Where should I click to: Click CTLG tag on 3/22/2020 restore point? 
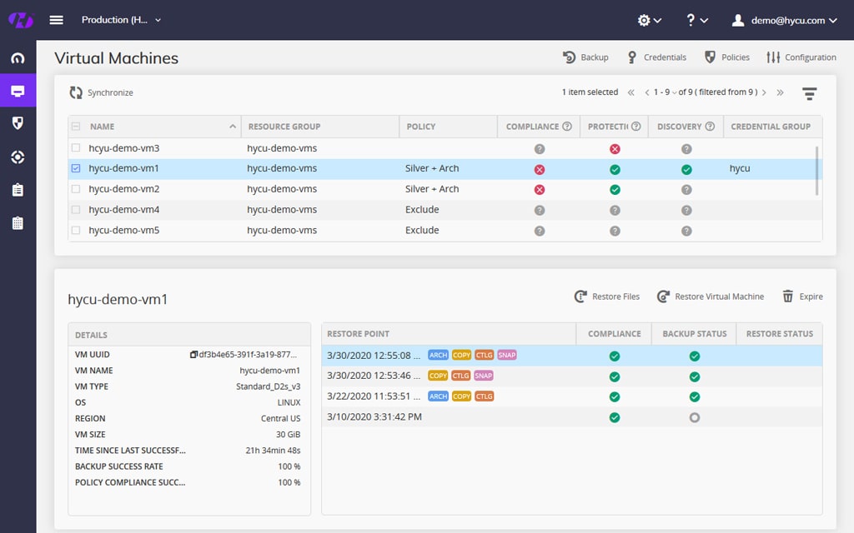tap(485, 396)
